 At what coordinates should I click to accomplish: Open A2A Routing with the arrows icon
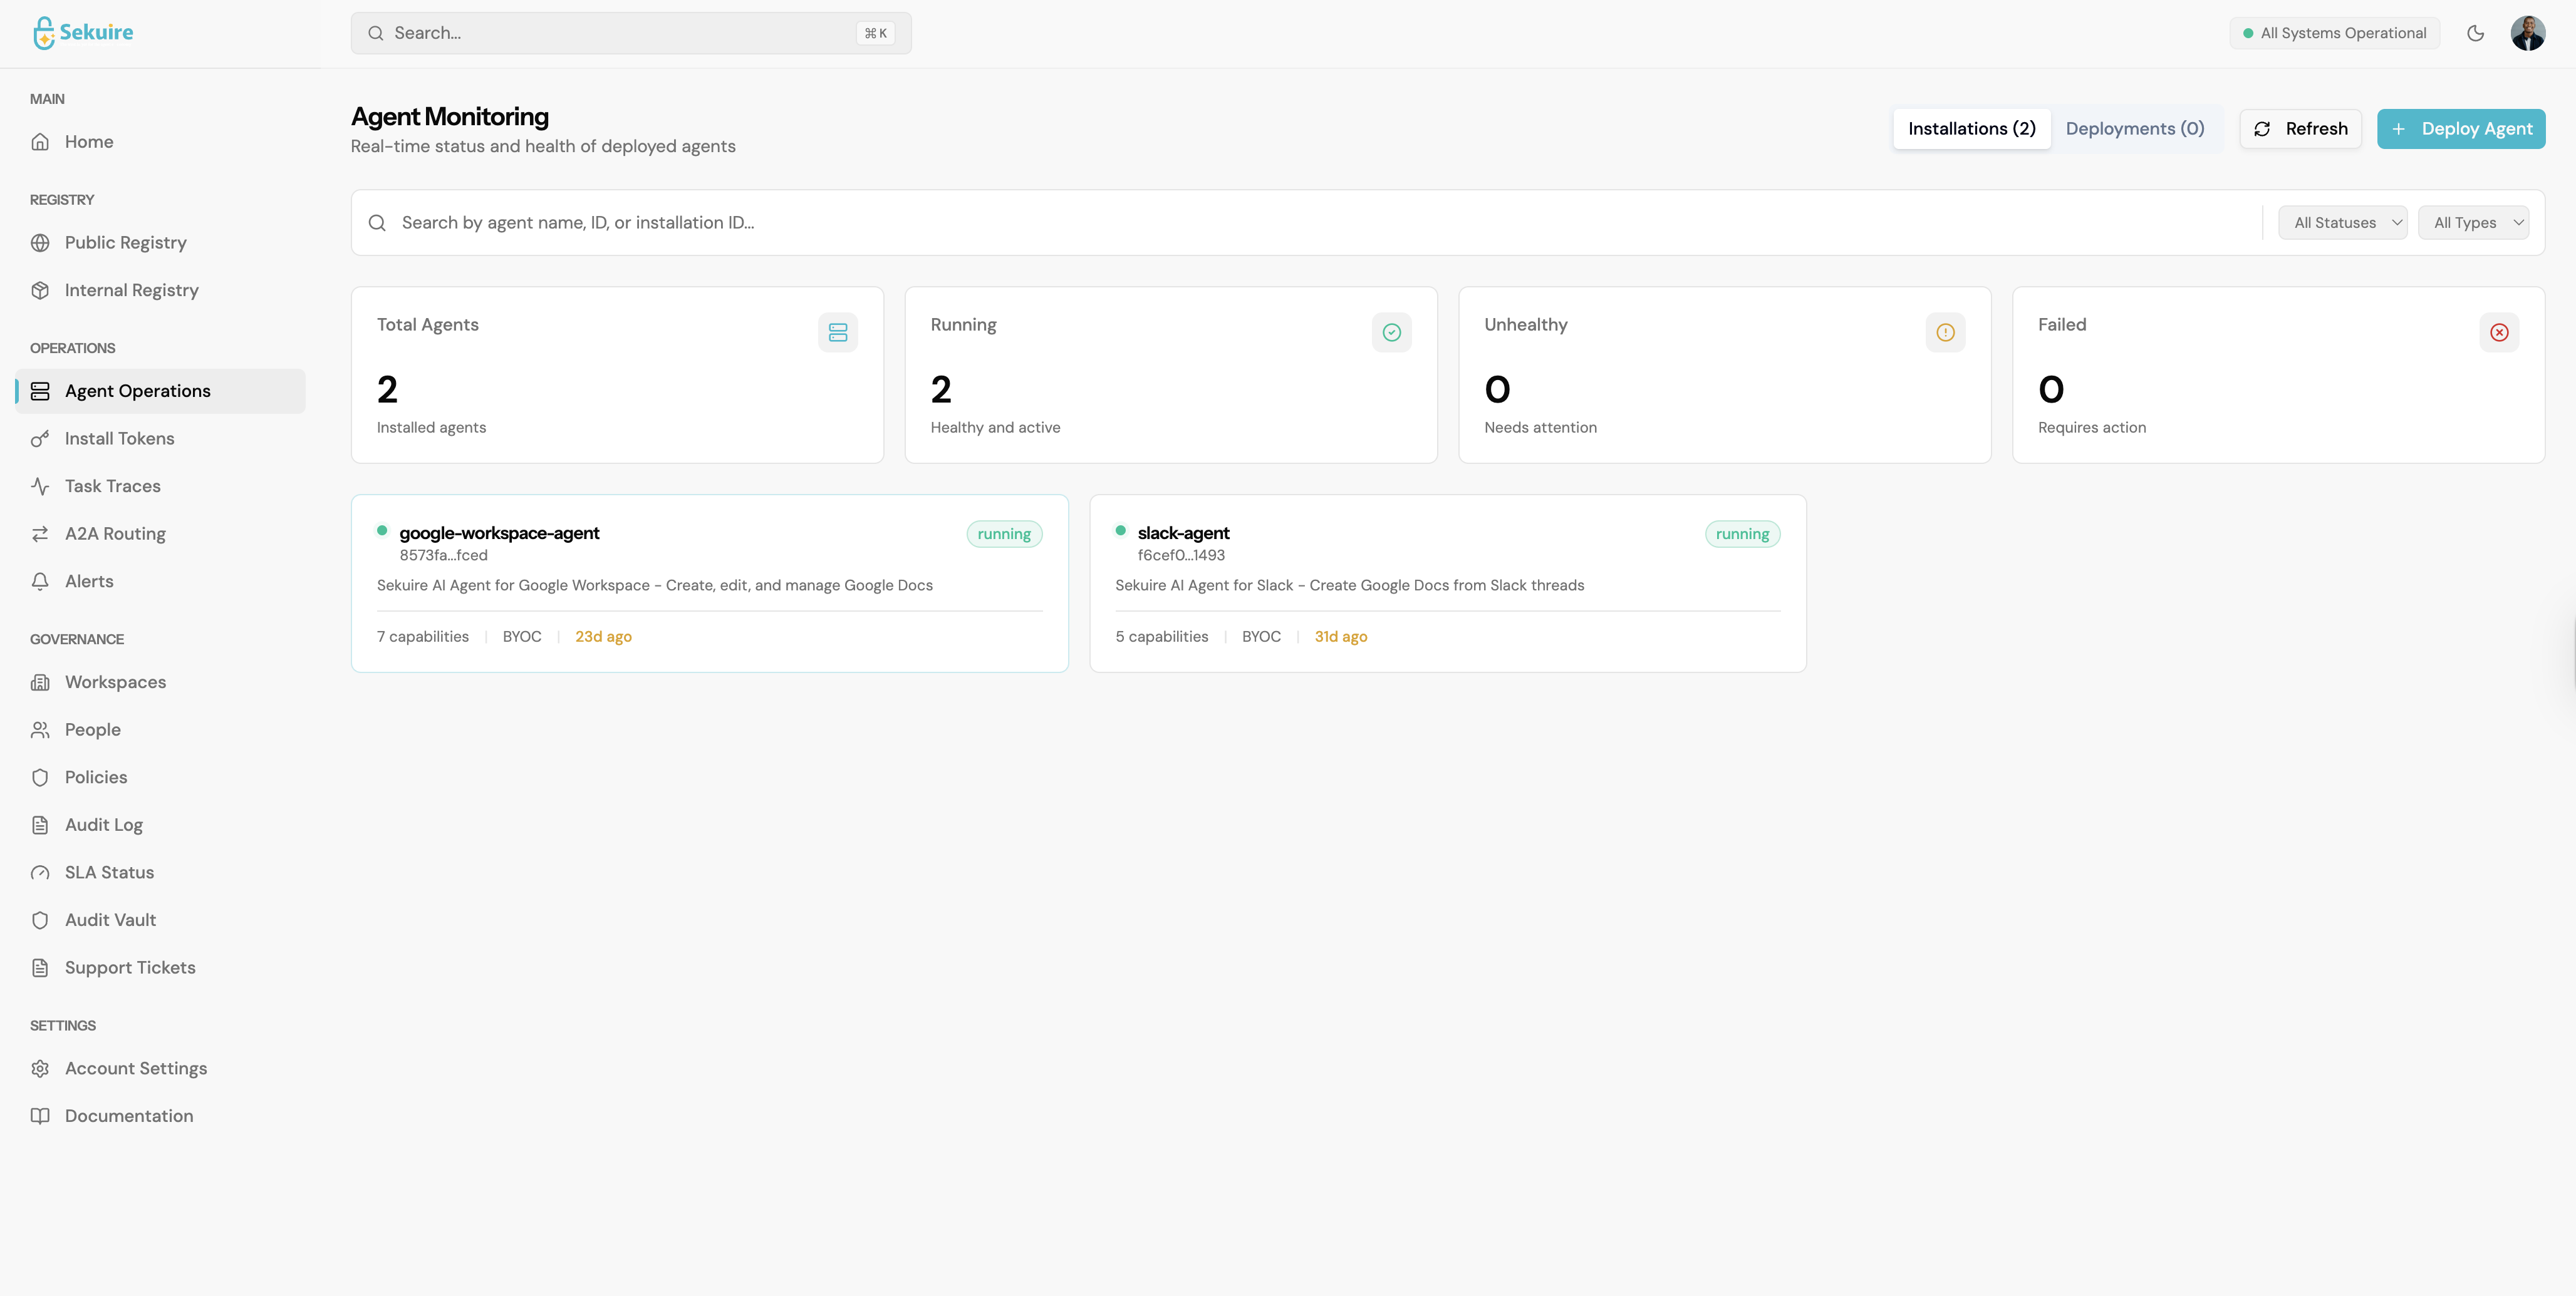pyautogui.click(x=40, y=533)
